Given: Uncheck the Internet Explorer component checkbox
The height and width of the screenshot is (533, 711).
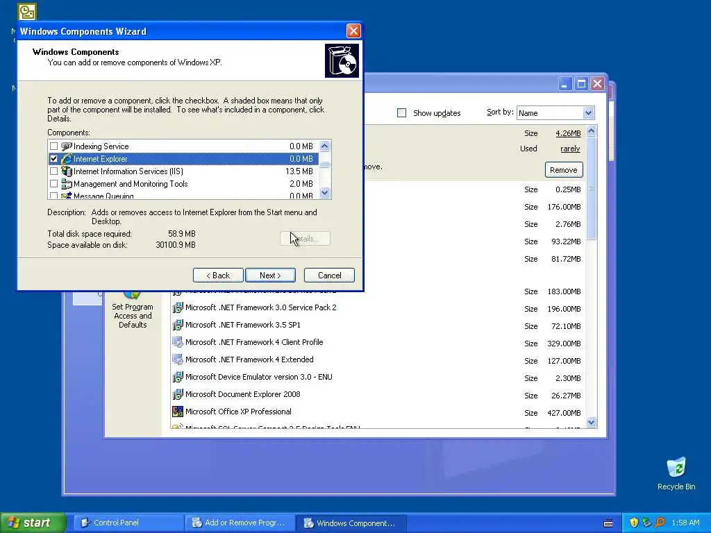Looking at the screenshot, I should pyautogui.click(x=53, y=159).
